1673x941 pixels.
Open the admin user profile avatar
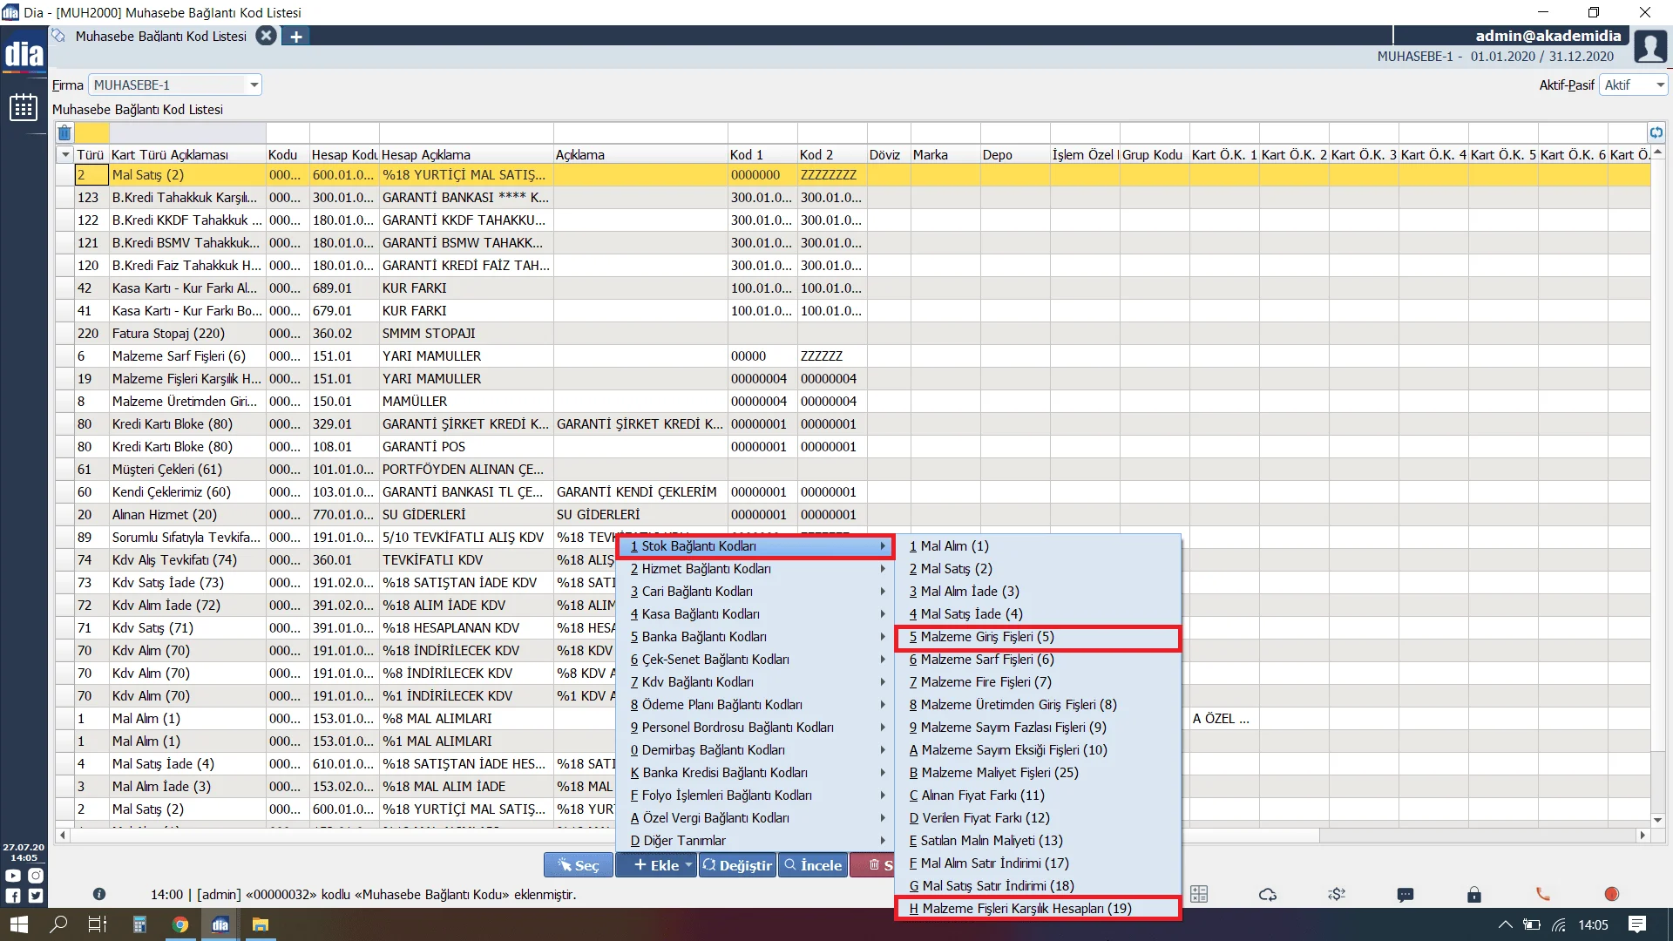(x=1650, y=46)
